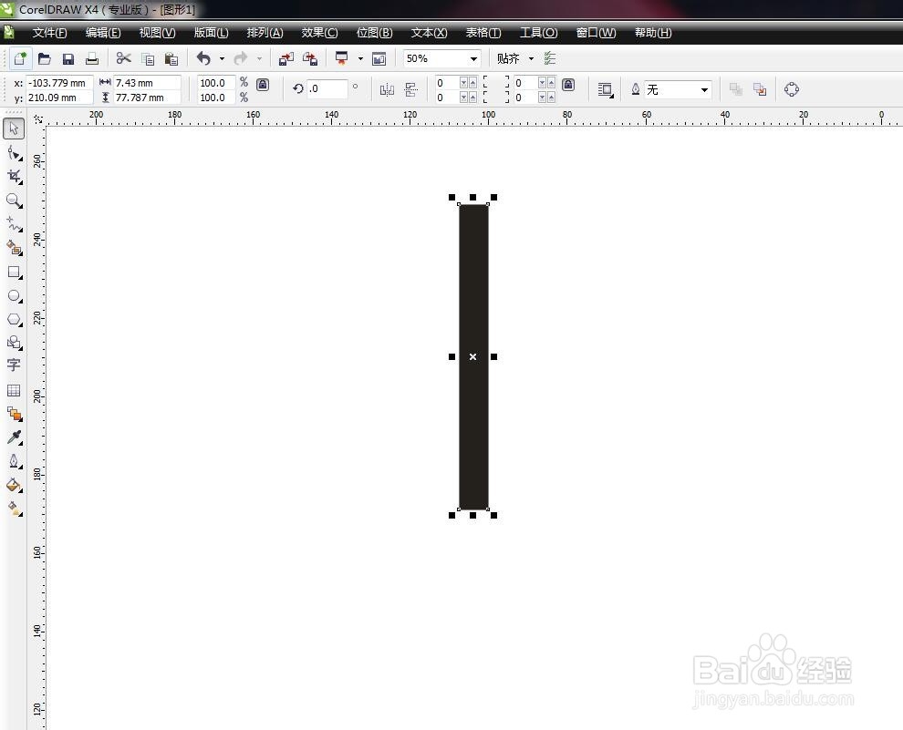Open the 文本(X) menu
Image resolution: width=903 pixels, height=730 pixels.
click(x=429, y=33)
